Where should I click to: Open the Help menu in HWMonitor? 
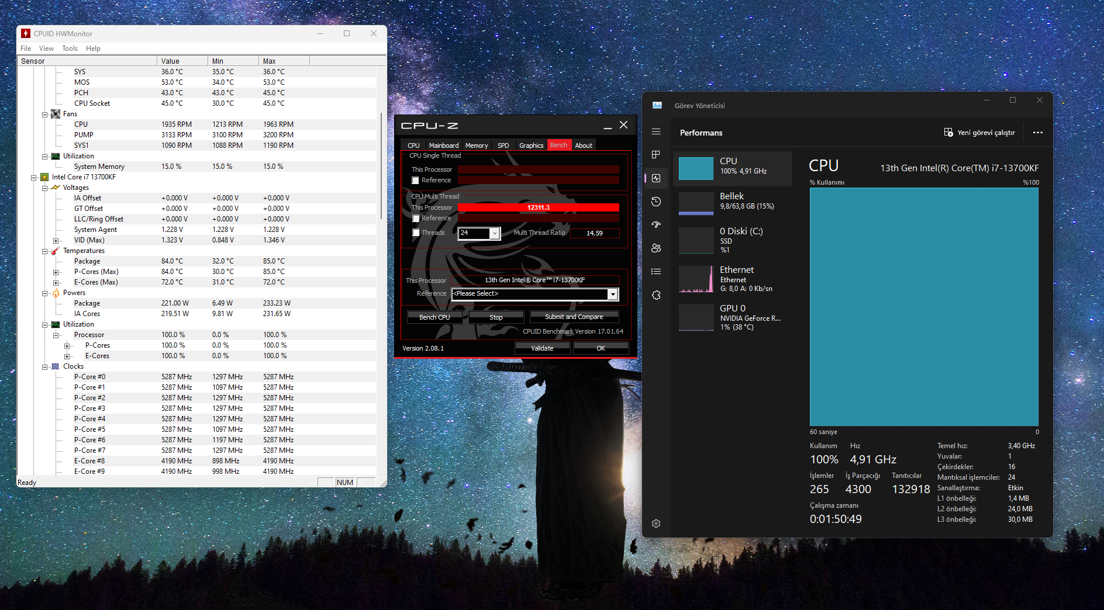tap(93, 48)
